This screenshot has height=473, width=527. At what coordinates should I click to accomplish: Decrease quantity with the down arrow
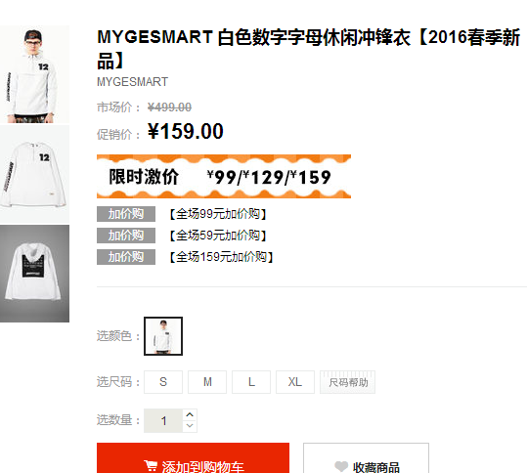[190, 426]
